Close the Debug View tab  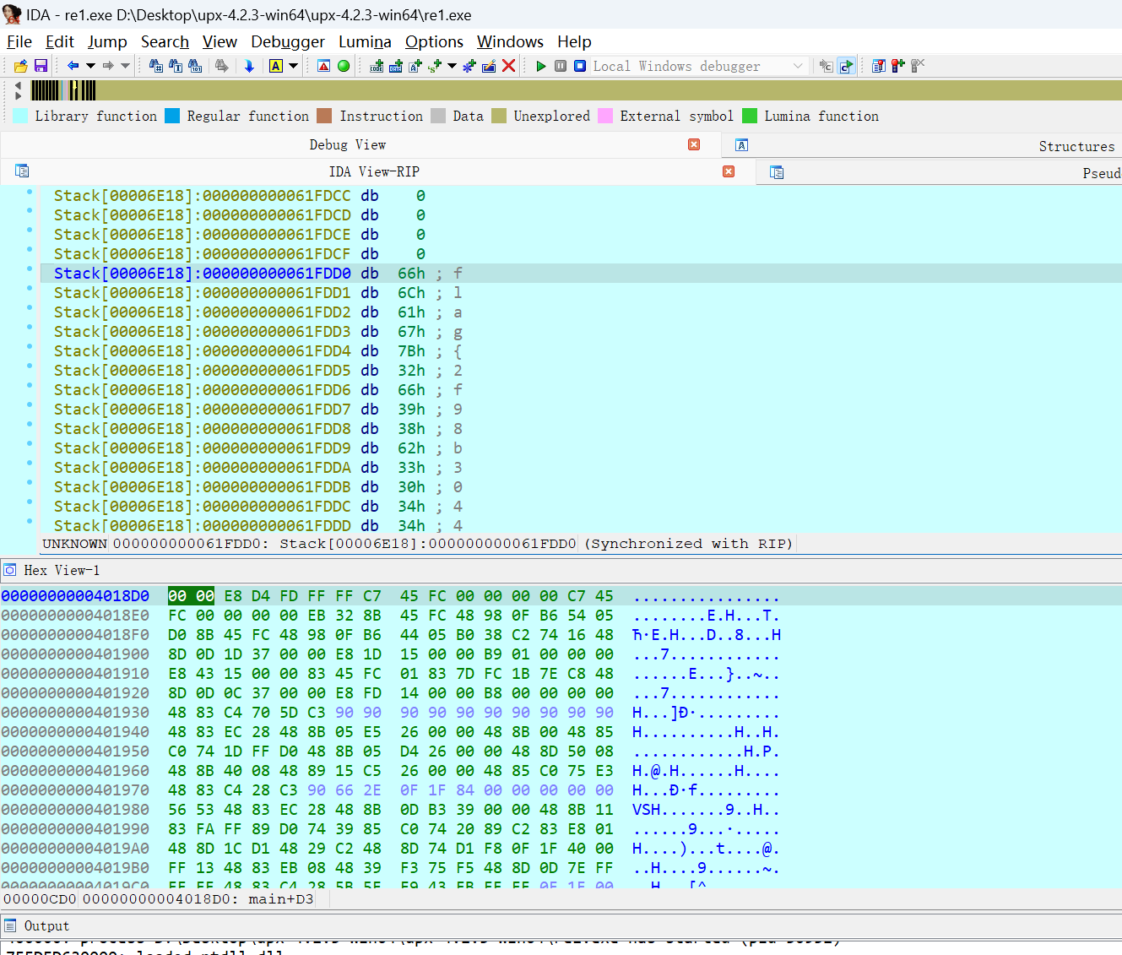pyautogui.click(x=694, y=144)
